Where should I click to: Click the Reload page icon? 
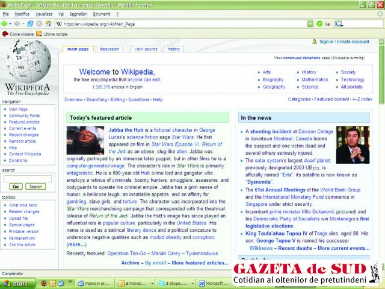(x=31, y=23)
